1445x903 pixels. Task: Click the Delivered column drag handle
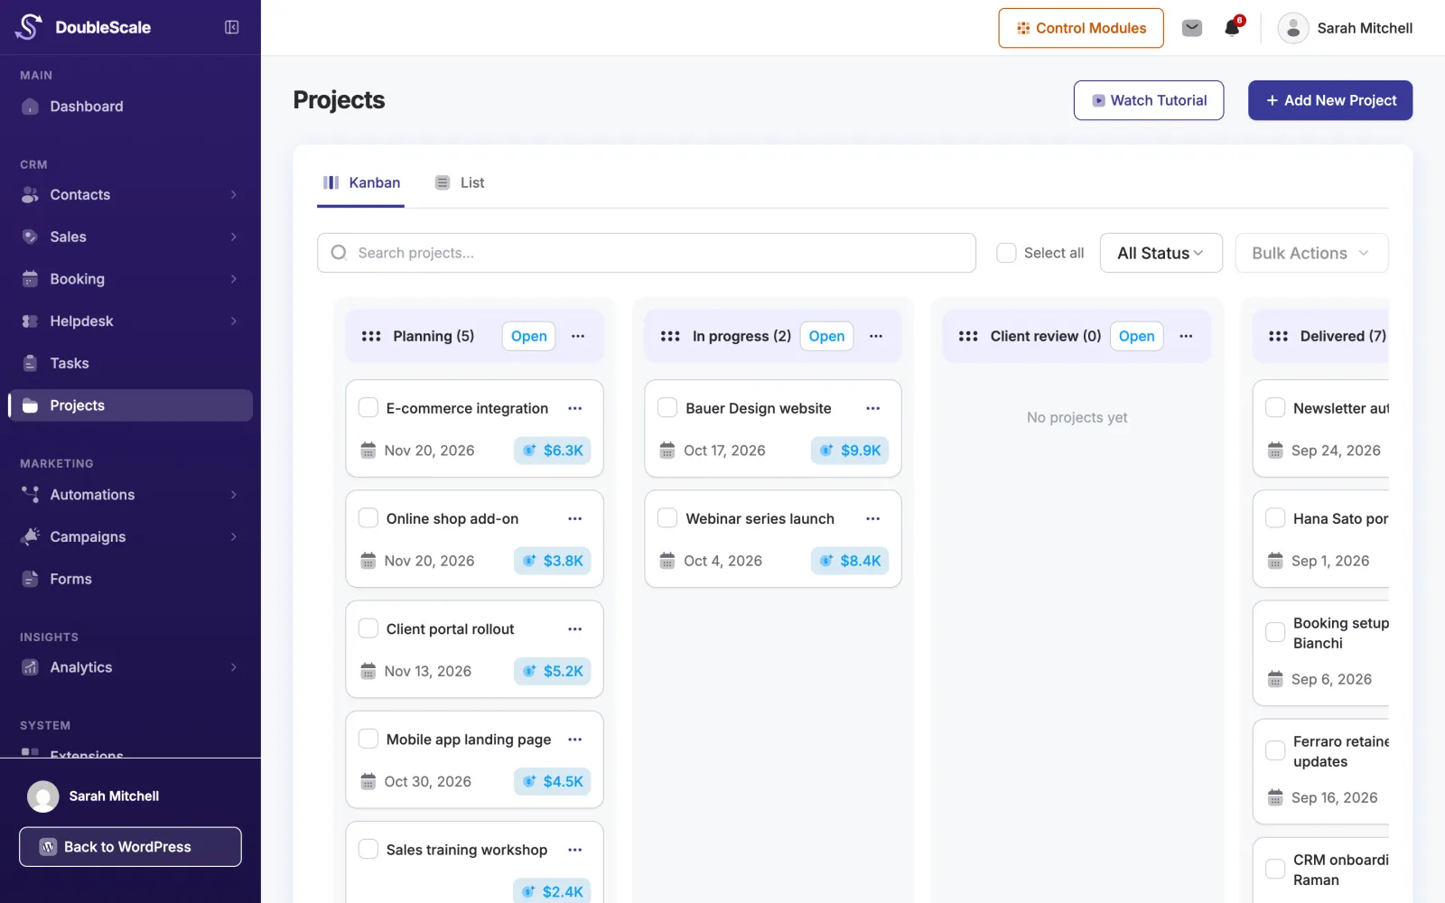(1278, 336)
